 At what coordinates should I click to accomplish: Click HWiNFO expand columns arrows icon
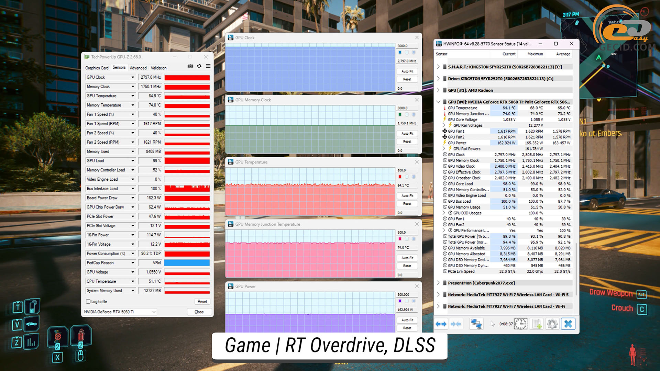click(441, 324)
